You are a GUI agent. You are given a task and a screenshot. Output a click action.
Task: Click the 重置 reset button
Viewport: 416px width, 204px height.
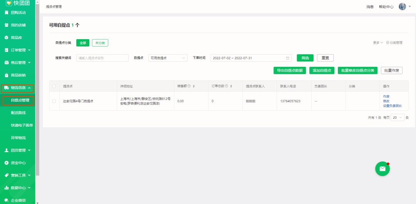(x=325, y=58)
